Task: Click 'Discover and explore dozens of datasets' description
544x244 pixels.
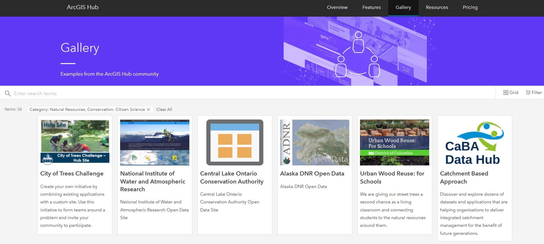Action: click(x=474, y=214)
